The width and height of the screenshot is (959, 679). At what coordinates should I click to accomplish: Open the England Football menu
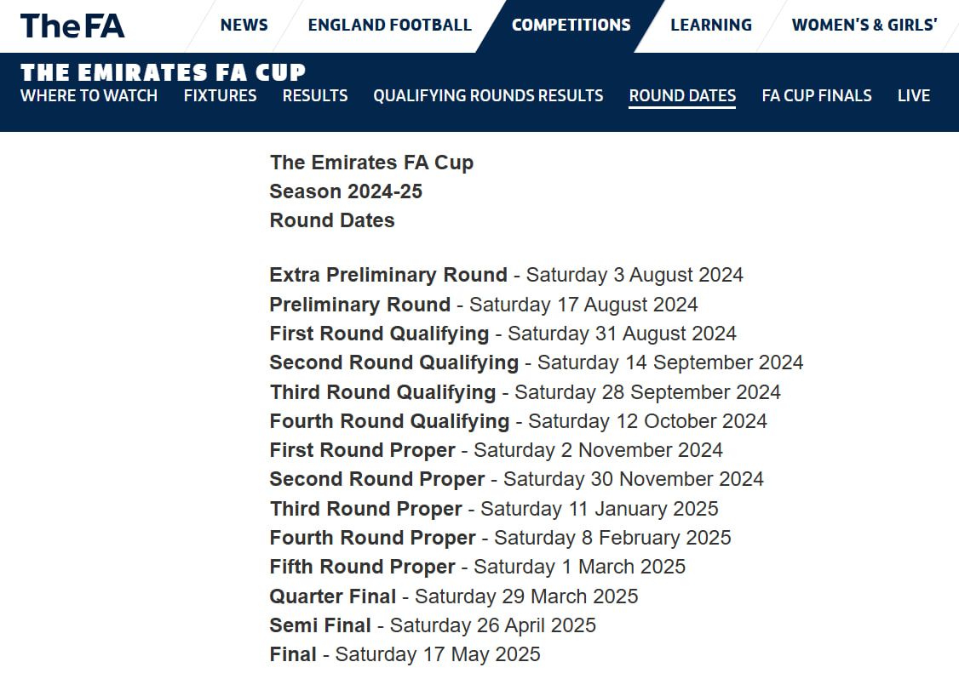click(x=389, y=25)
